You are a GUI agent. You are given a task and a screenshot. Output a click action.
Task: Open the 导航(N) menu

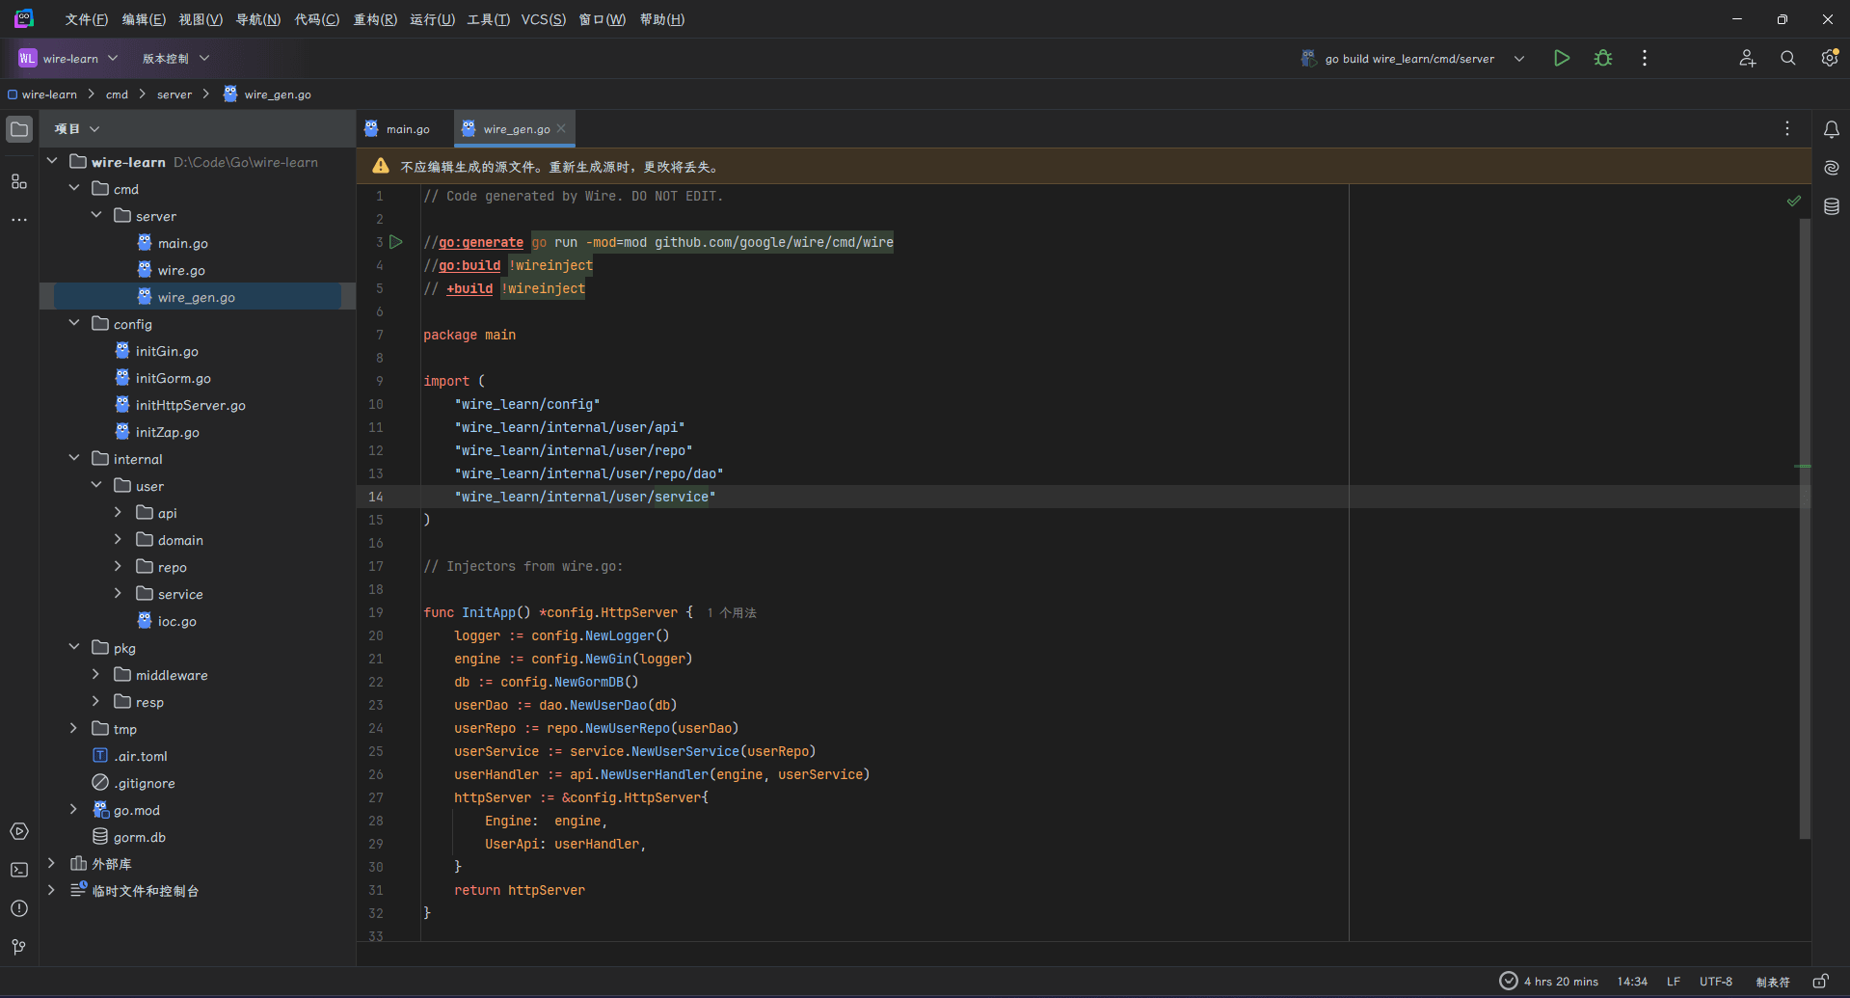pyautogui.click(x=258, y=19)
